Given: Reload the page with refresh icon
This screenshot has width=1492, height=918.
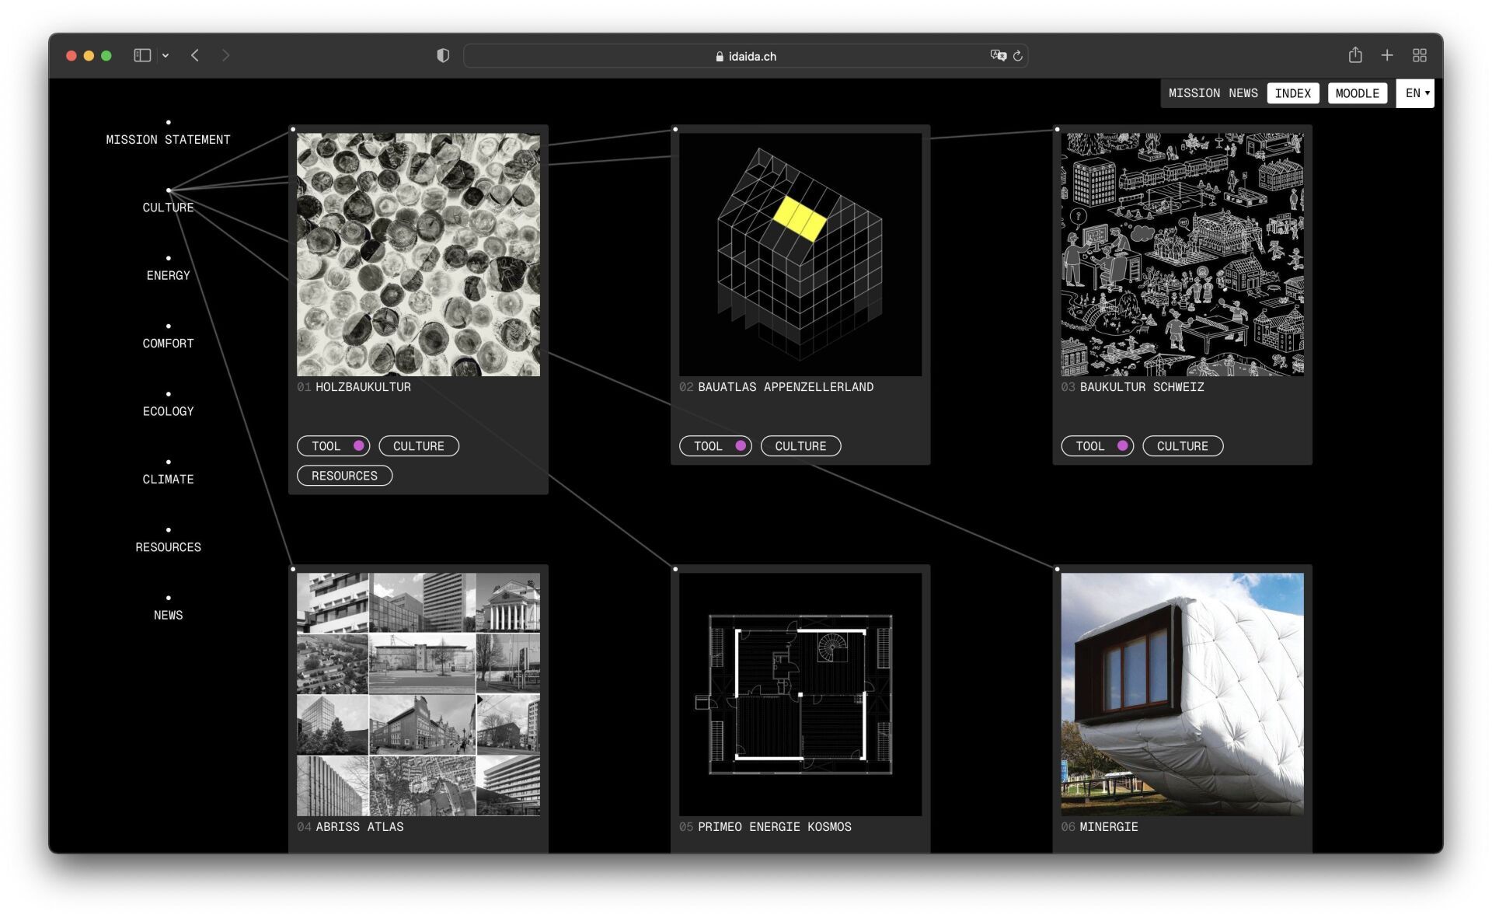Looking at the screenshot, I should coord(1017,56).
